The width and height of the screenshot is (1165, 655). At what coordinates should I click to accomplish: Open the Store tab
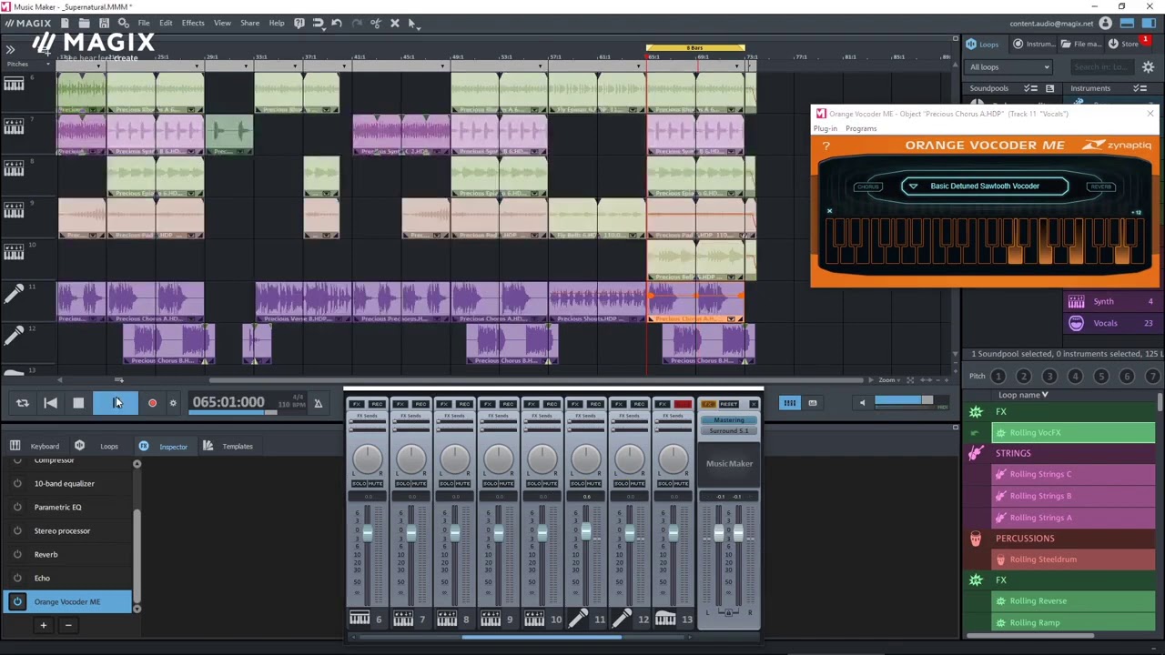[1126, 44]
